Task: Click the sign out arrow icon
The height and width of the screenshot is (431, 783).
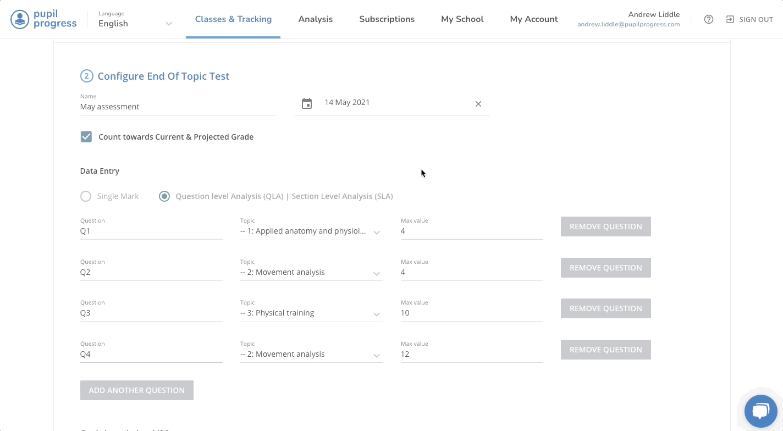Action: pos(730,19)
